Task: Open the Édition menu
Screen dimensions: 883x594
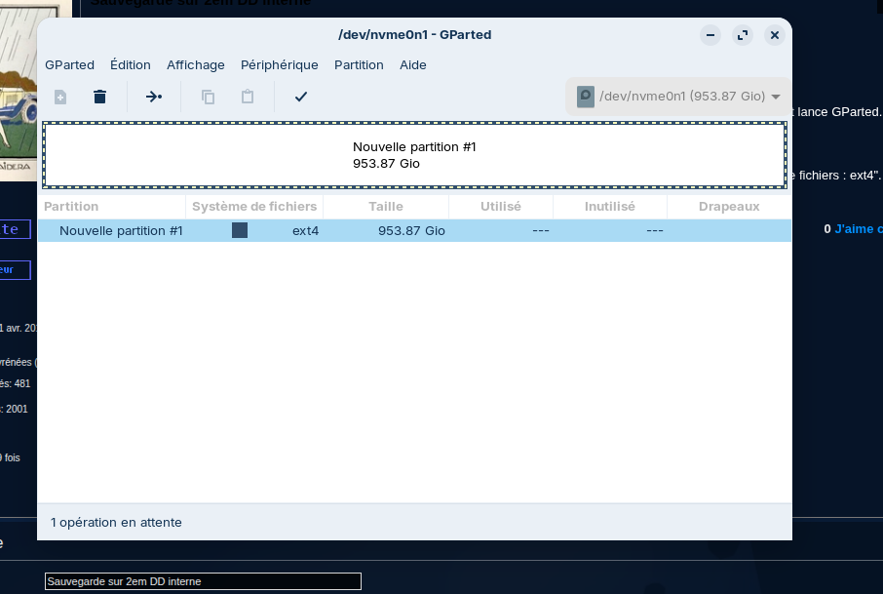Action: [x=131, y=65]
